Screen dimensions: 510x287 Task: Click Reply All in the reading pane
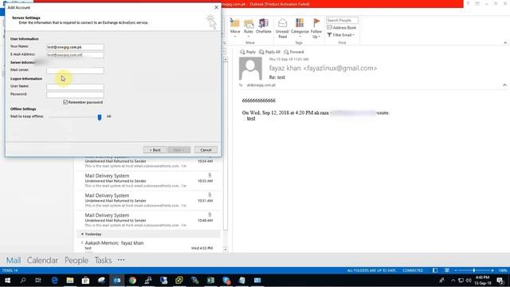(269, 52)
